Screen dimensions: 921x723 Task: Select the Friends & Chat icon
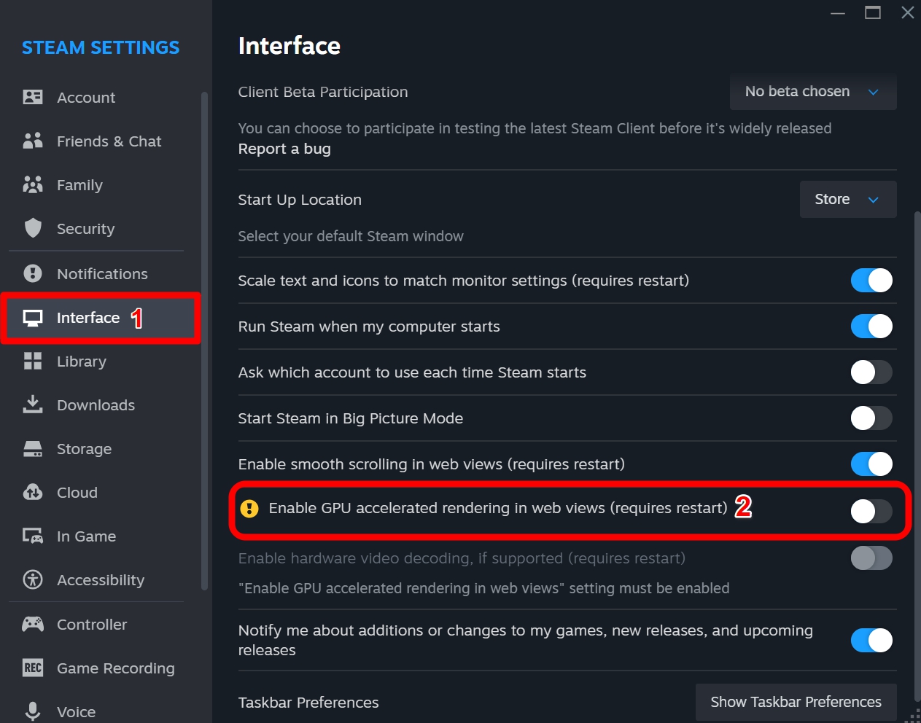(33, 141)
